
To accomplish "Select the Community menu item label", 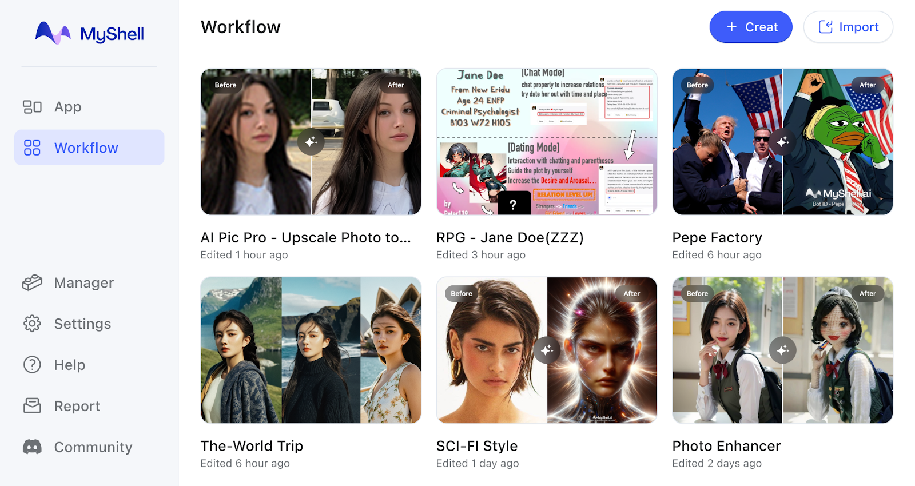I will [x=93, y=447].
